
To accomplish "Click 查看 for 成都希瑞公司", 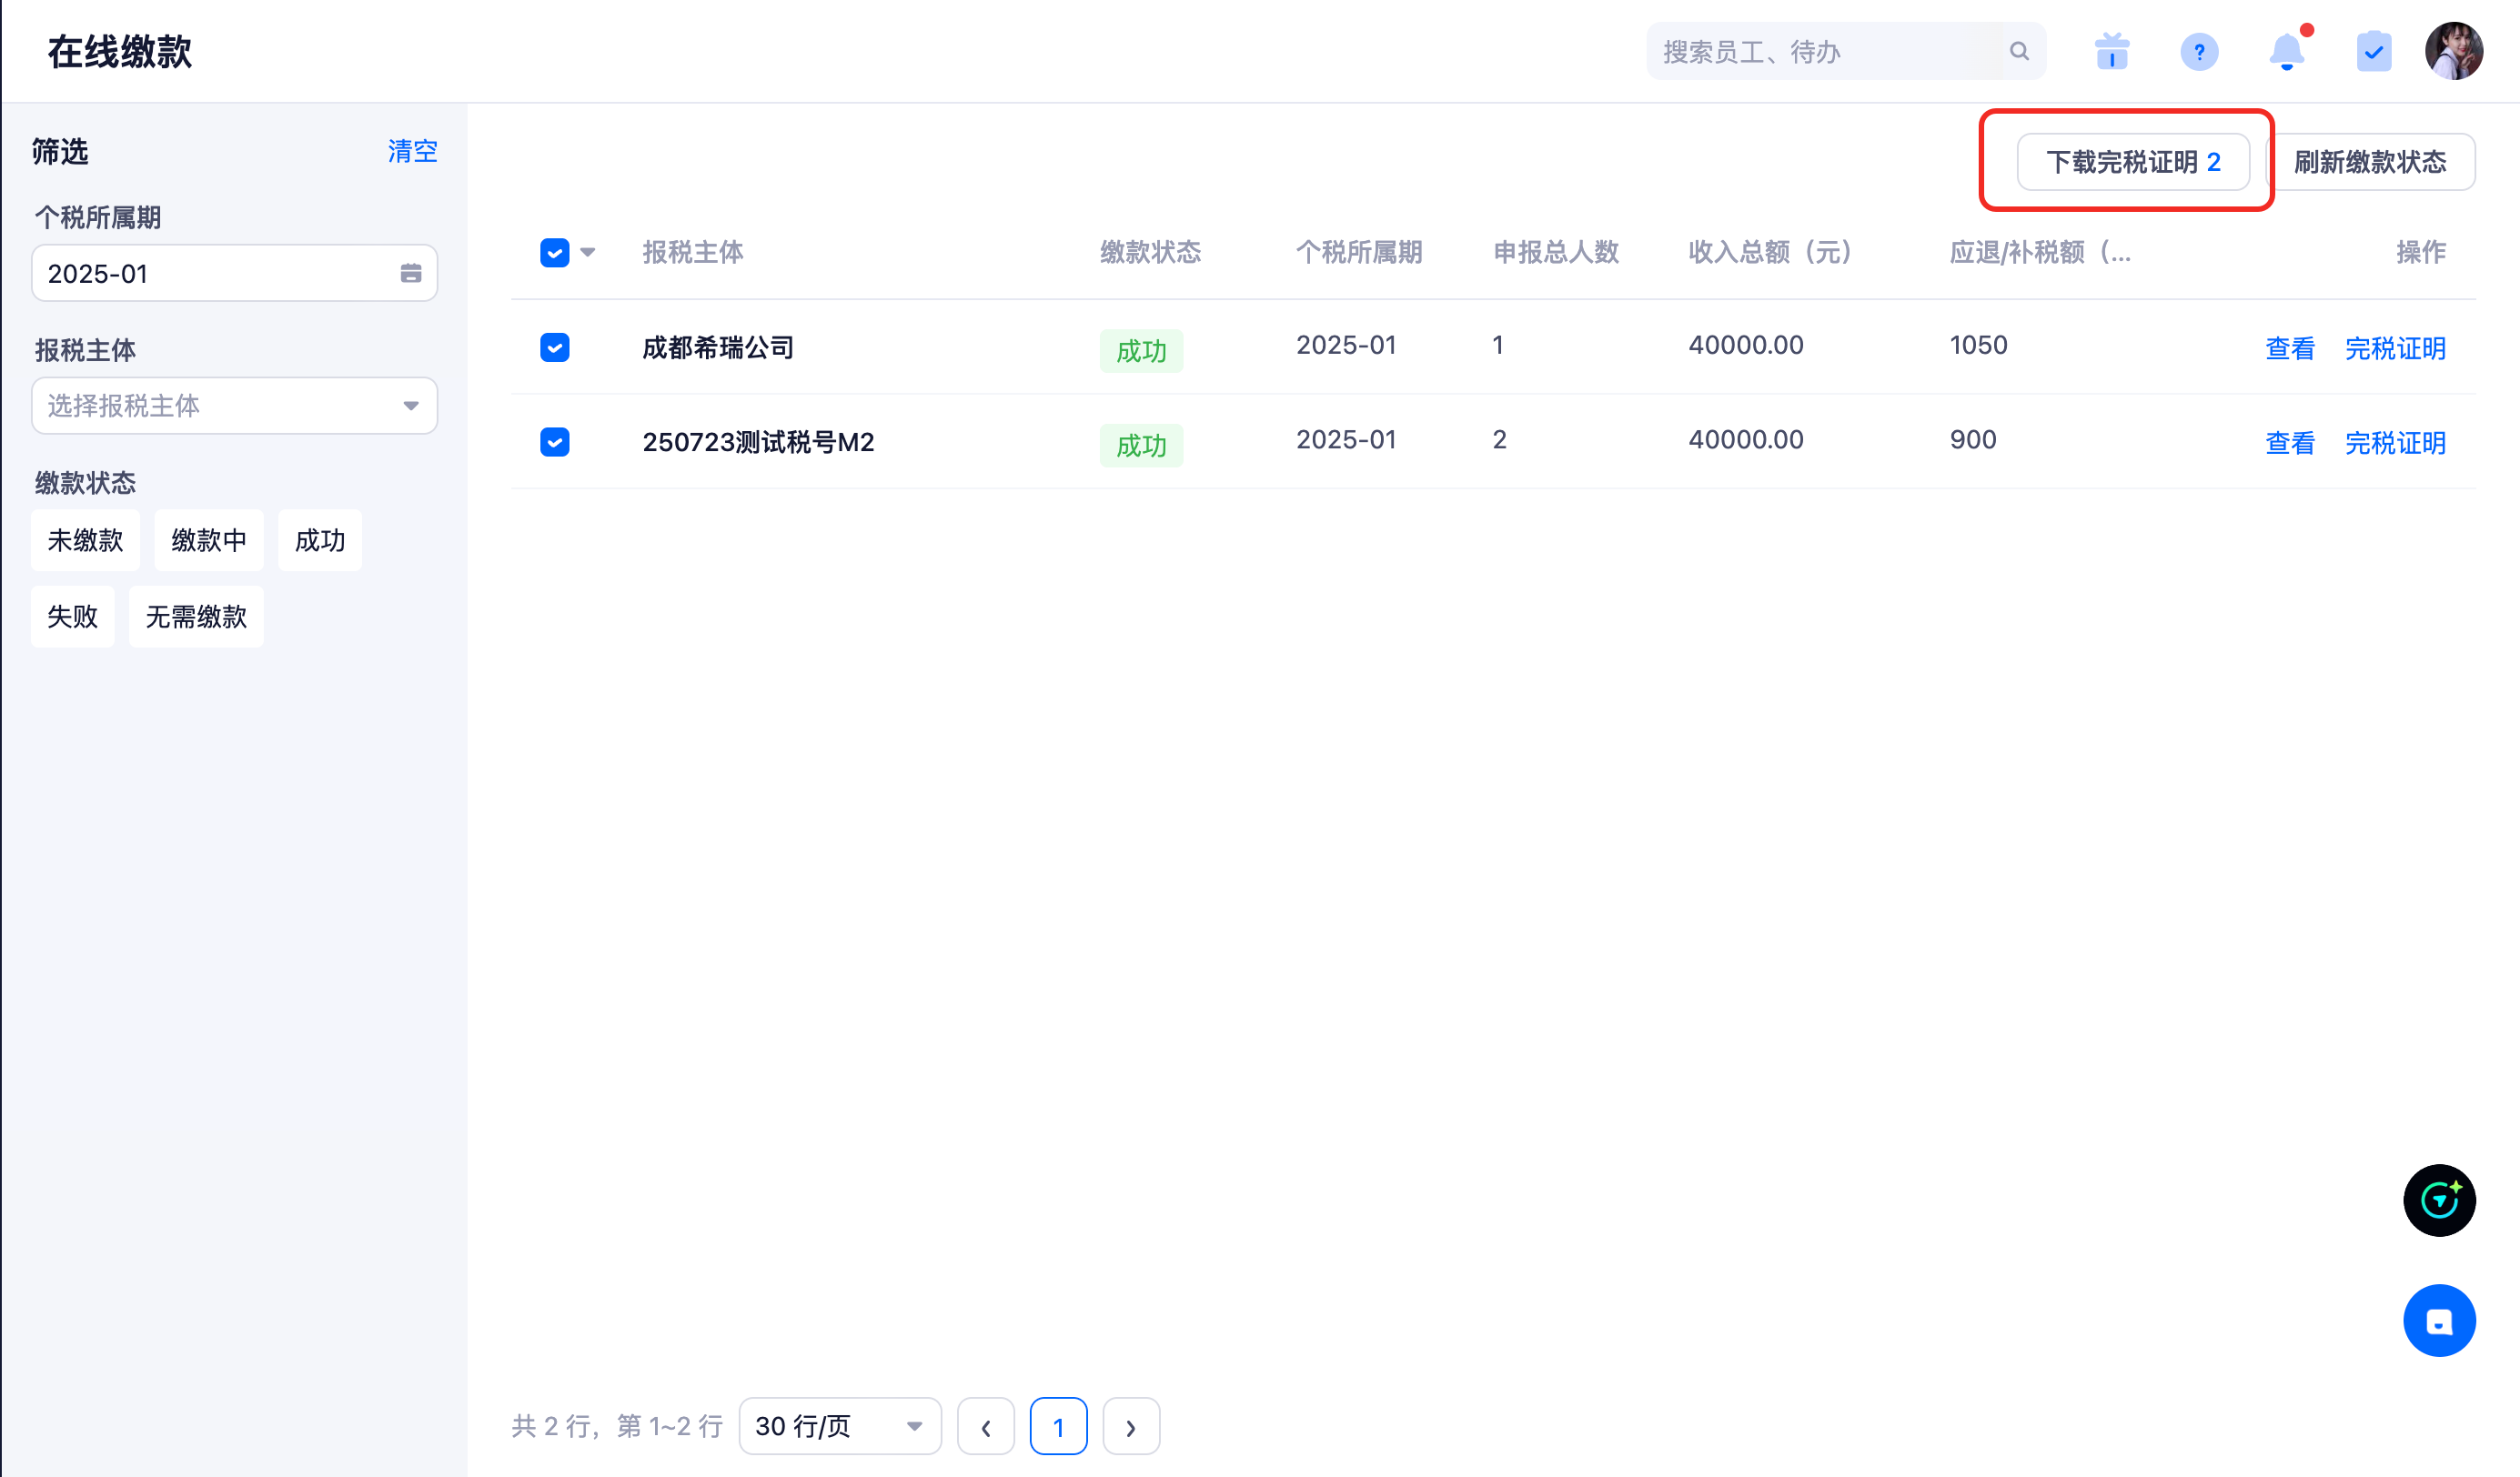I will click(2290, 348).
